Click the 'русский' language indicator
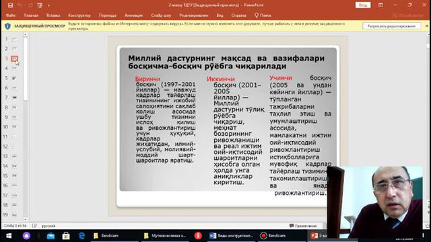Screen dimensions: 431x242 pos(48,226)
